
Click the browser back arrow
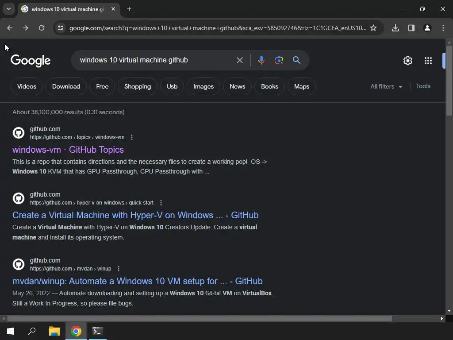10,28
